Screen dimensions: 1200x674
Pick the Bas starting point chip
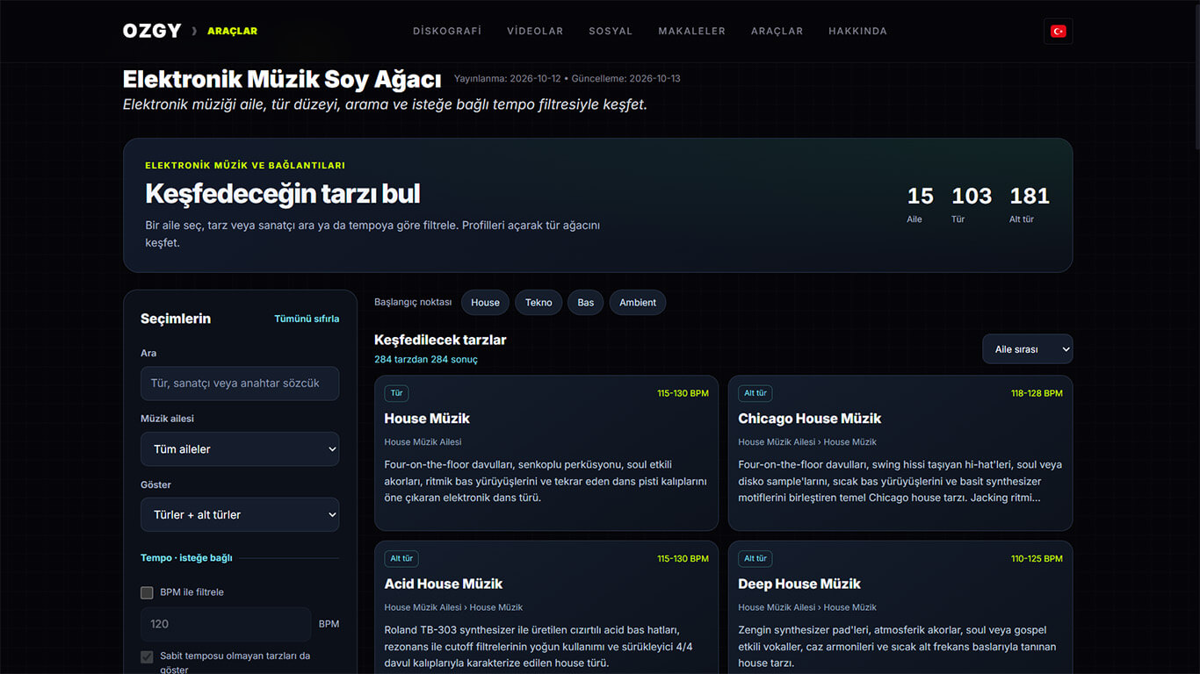(586, 303)
